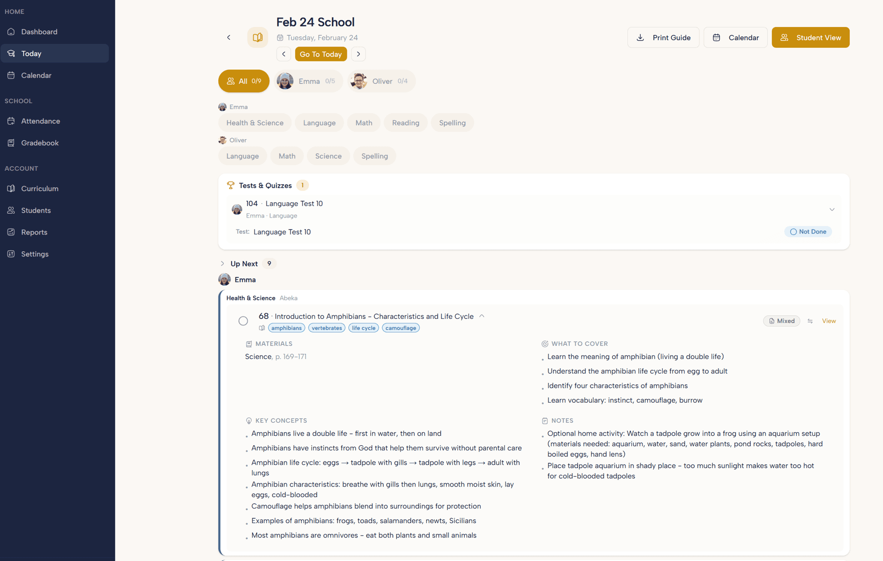
Task: Click the Reports icon in sidebar
Action: tap(11, 232)
